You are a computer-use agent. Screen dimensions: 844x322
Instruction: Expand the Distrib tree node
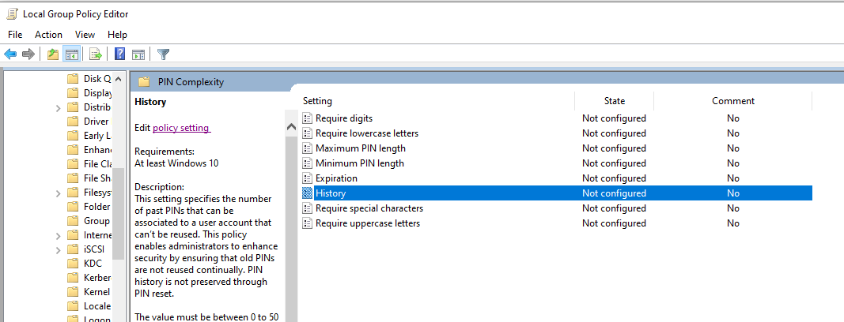(x=58, y=108)
